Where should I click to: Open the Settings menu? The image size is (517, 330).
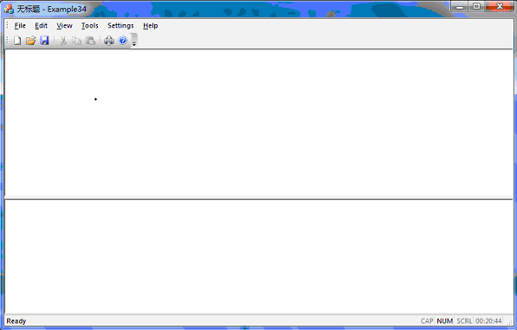(120, 25)
